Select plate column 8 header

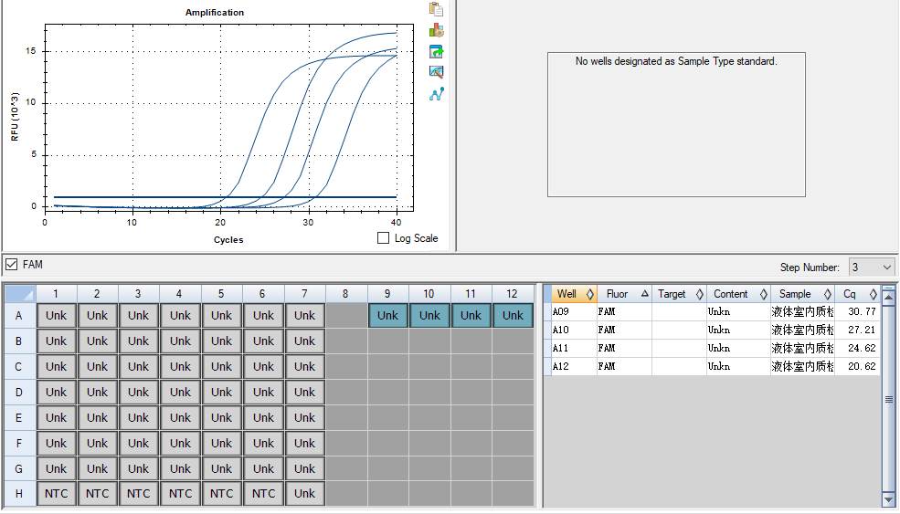tap(345, 294)
